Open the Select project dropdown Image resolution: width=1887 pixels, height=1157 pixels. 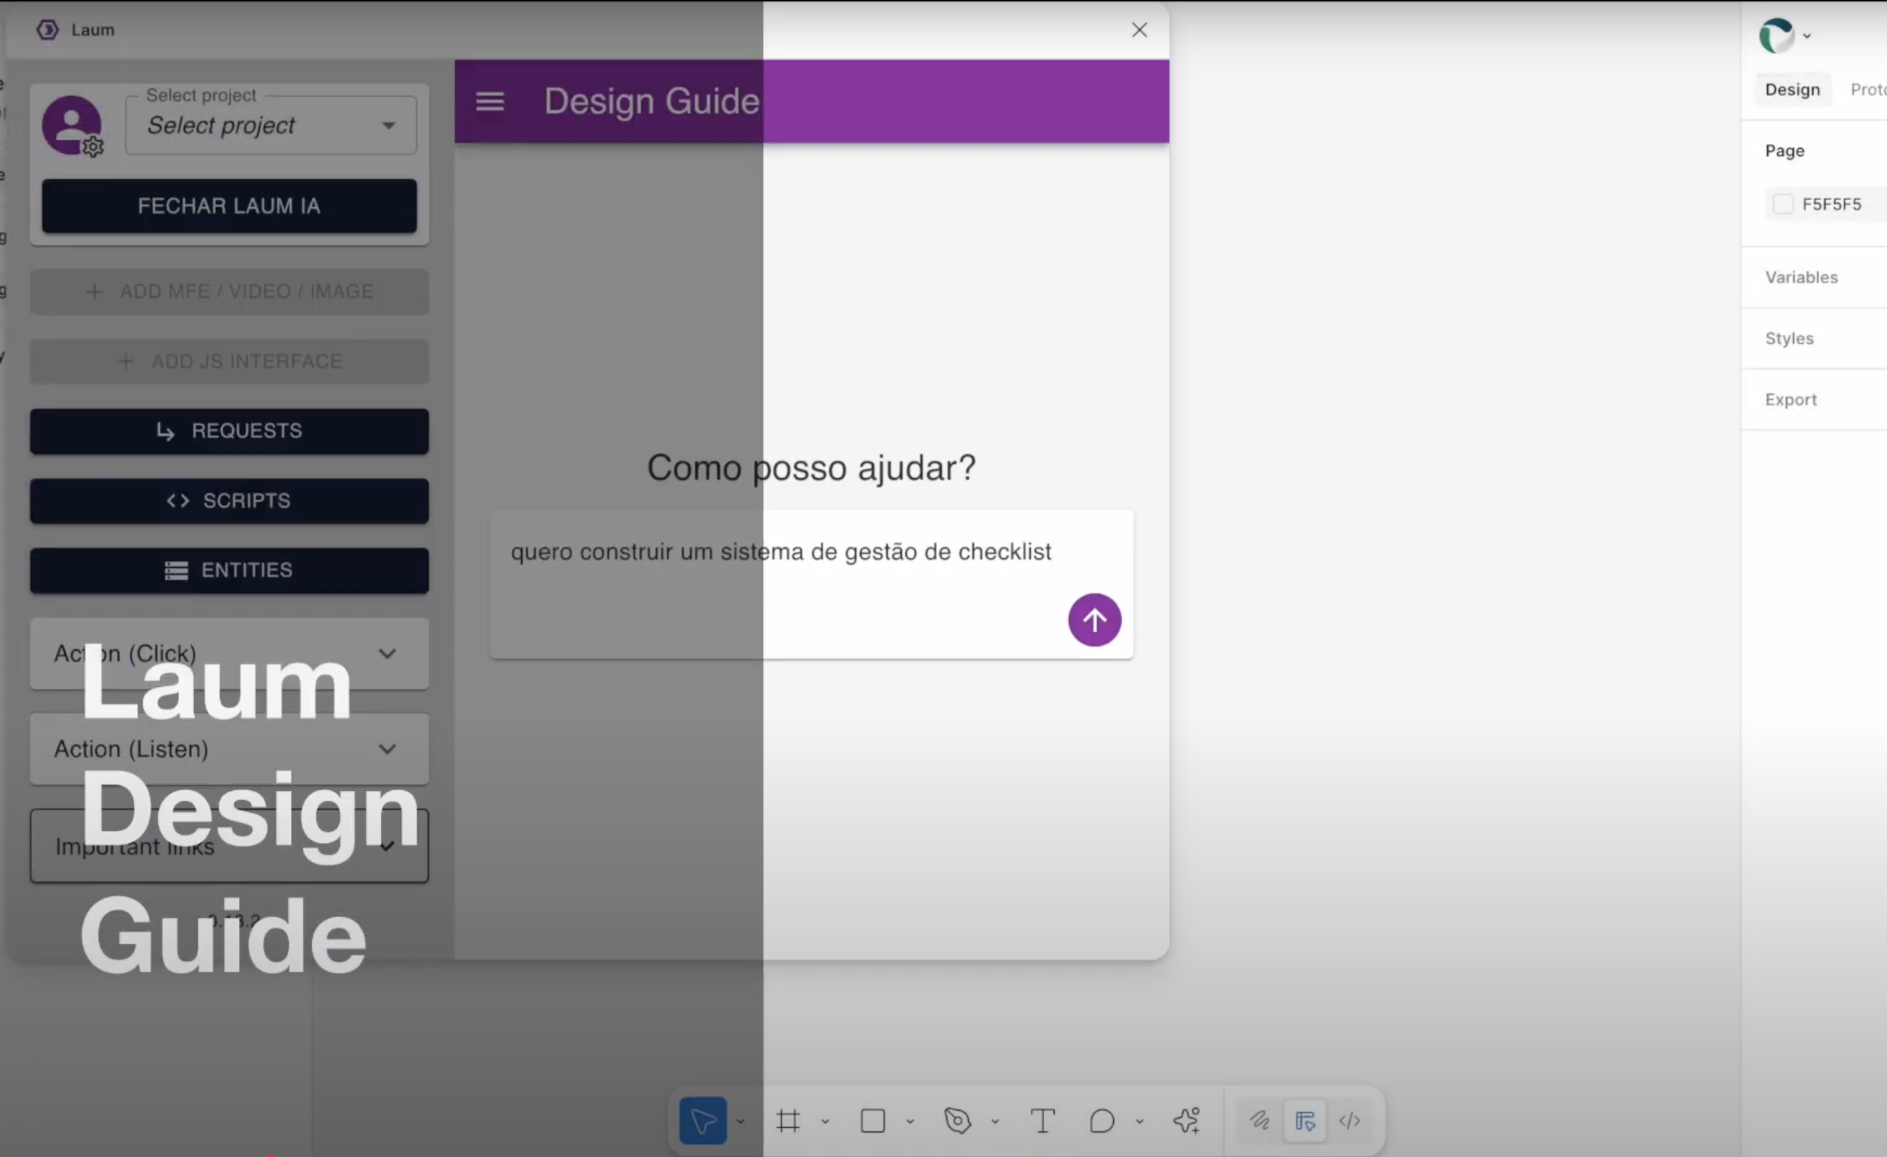271,125
